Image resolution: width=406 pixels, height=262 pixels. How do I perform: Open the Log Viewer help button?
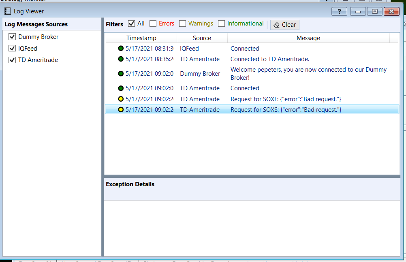point(339,11)
